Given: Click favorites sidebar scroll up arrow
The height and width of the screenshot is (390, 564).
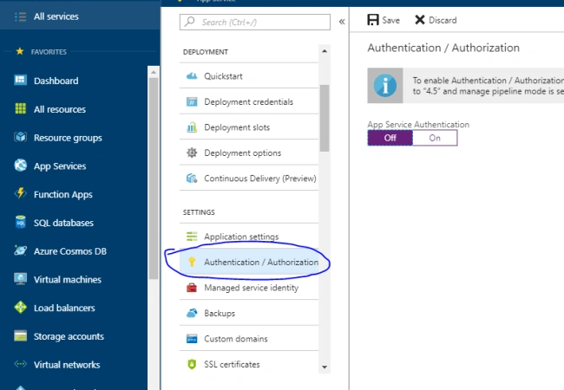Looking at the screenshot, I should click(154, 72).
